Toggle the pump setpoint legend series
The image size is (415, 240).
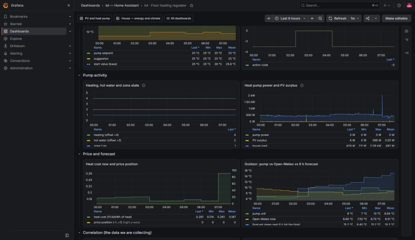(103, 53)
